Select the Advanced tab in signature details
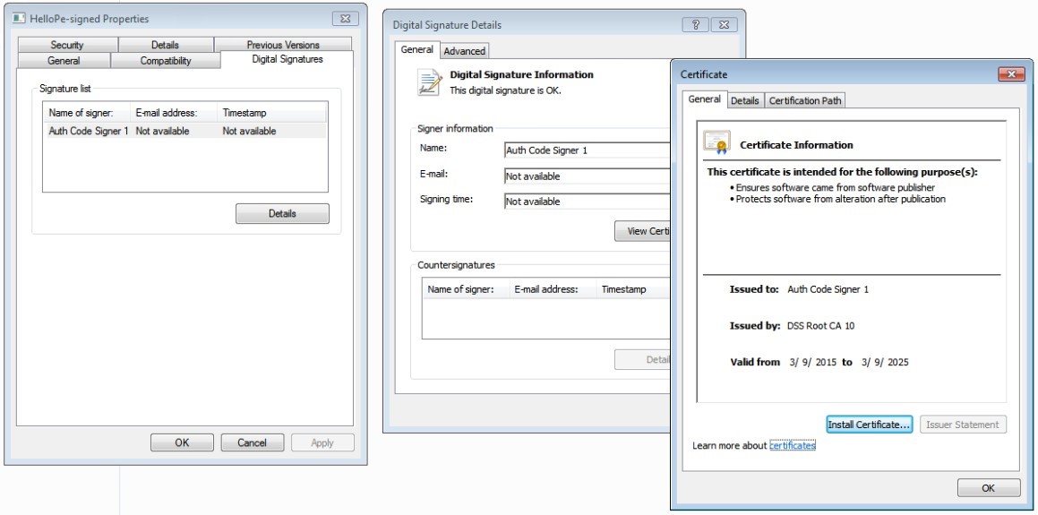This screenshot has width=1038, height=515. point(464,51)
